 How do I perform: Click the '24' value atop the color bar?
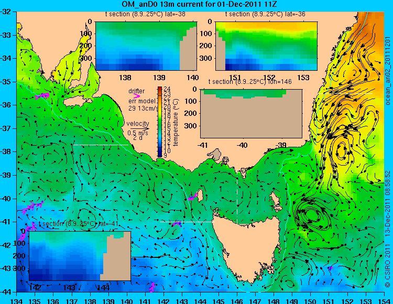click(x=167, y=89)
